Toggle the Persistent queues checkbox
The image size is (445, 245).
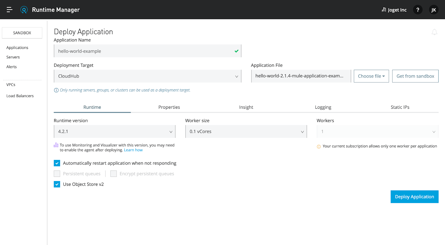[57, 174]
